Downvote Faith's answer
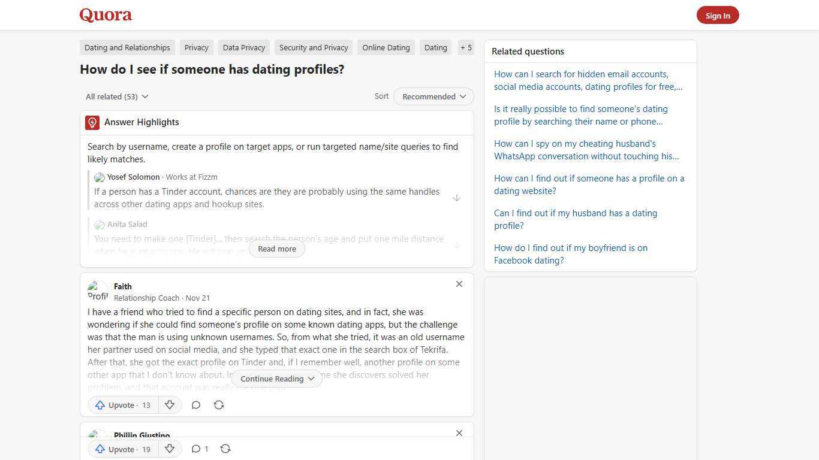The image size is (819, 460). pyautogui.click(x=170, y=405)
